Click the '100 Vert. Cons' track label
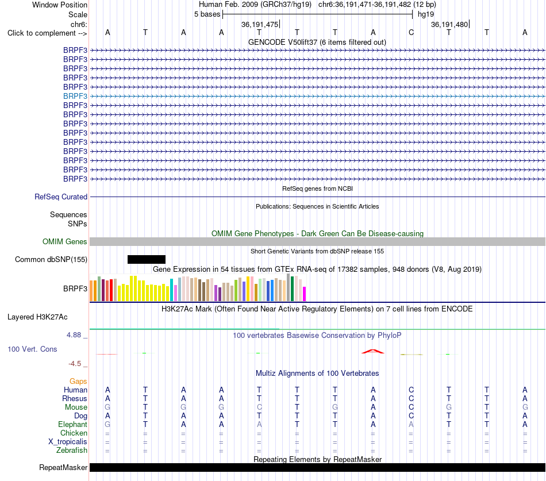Viewport: 546px width, 481px height. (x=32, y=349)
